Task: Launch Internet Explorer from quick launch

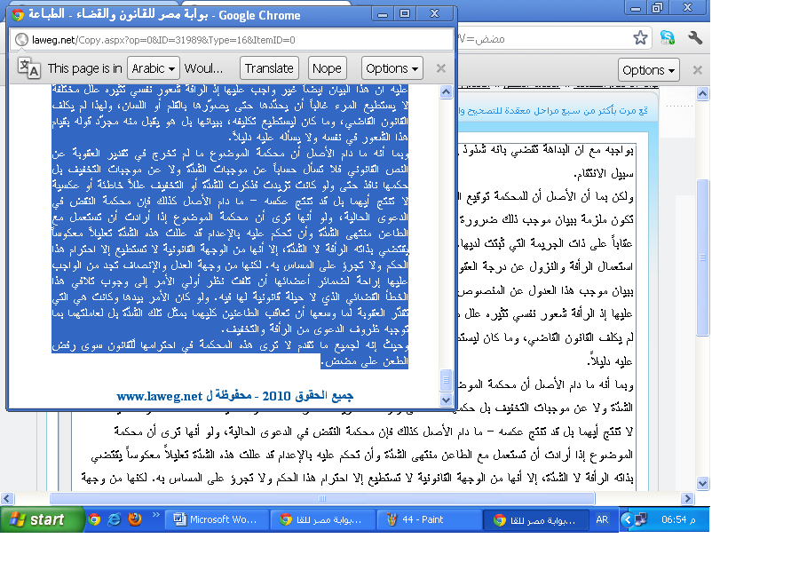Action: pyautogui.click(x=115, y=519)
